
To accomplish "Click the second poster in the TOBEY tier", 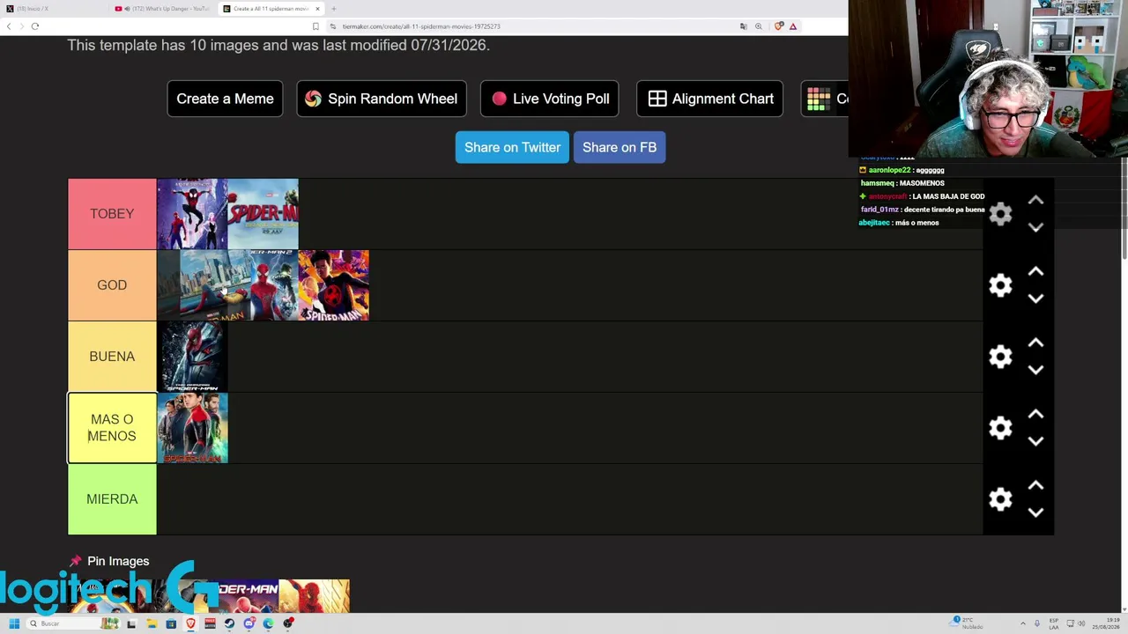I will click(x=263, y=214).
